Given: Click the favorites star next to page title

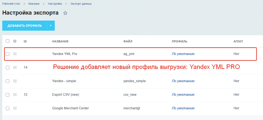Looking at the screenshot, I should (x=65, y=13).
